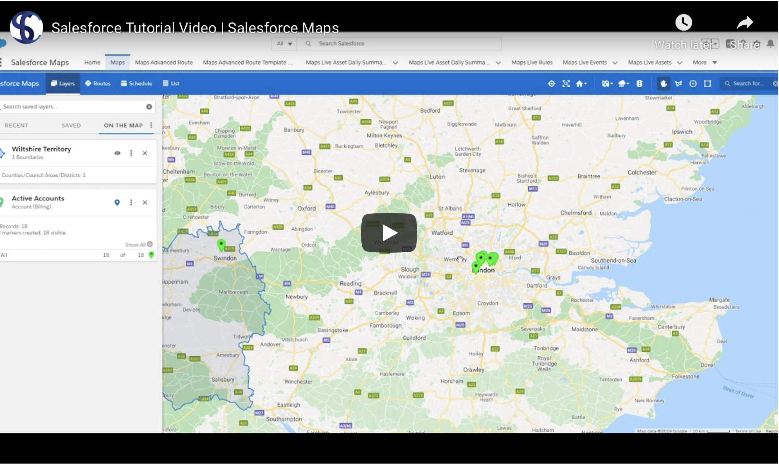Open the map type dropdown
The image size is (779, 464).
[x=607, y=84]
